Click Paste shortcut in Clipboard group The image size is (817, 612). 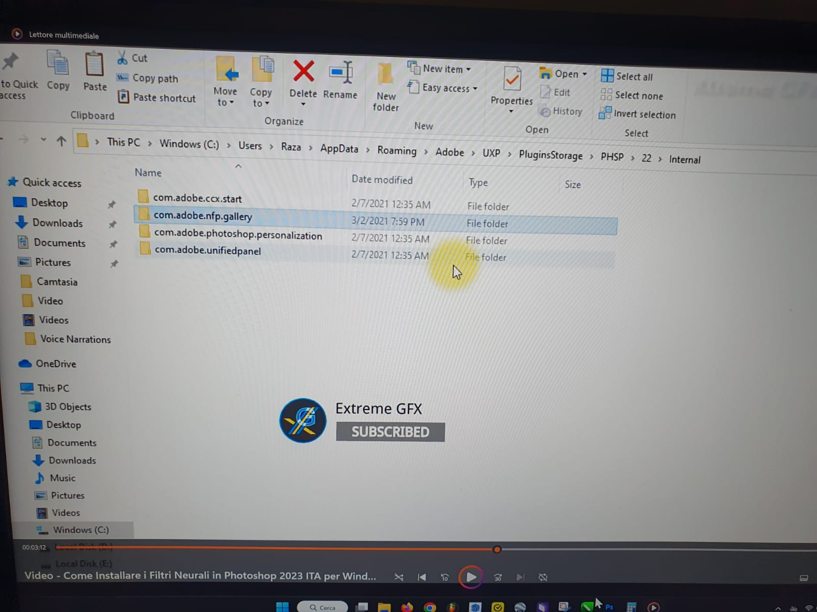tap(157, 97)
